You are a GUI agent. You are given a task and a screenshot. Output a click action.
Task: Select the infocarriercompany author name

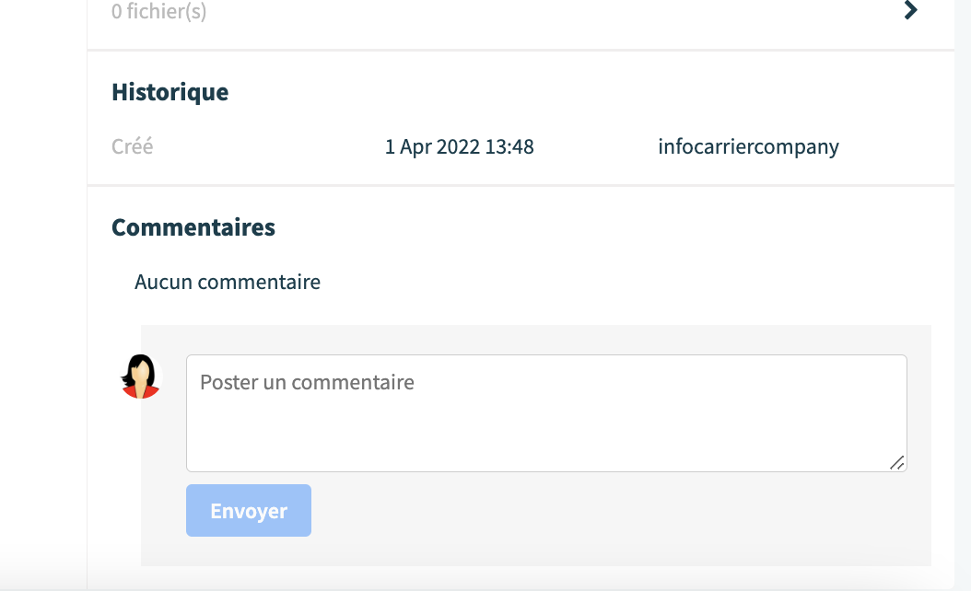point(748,146)
